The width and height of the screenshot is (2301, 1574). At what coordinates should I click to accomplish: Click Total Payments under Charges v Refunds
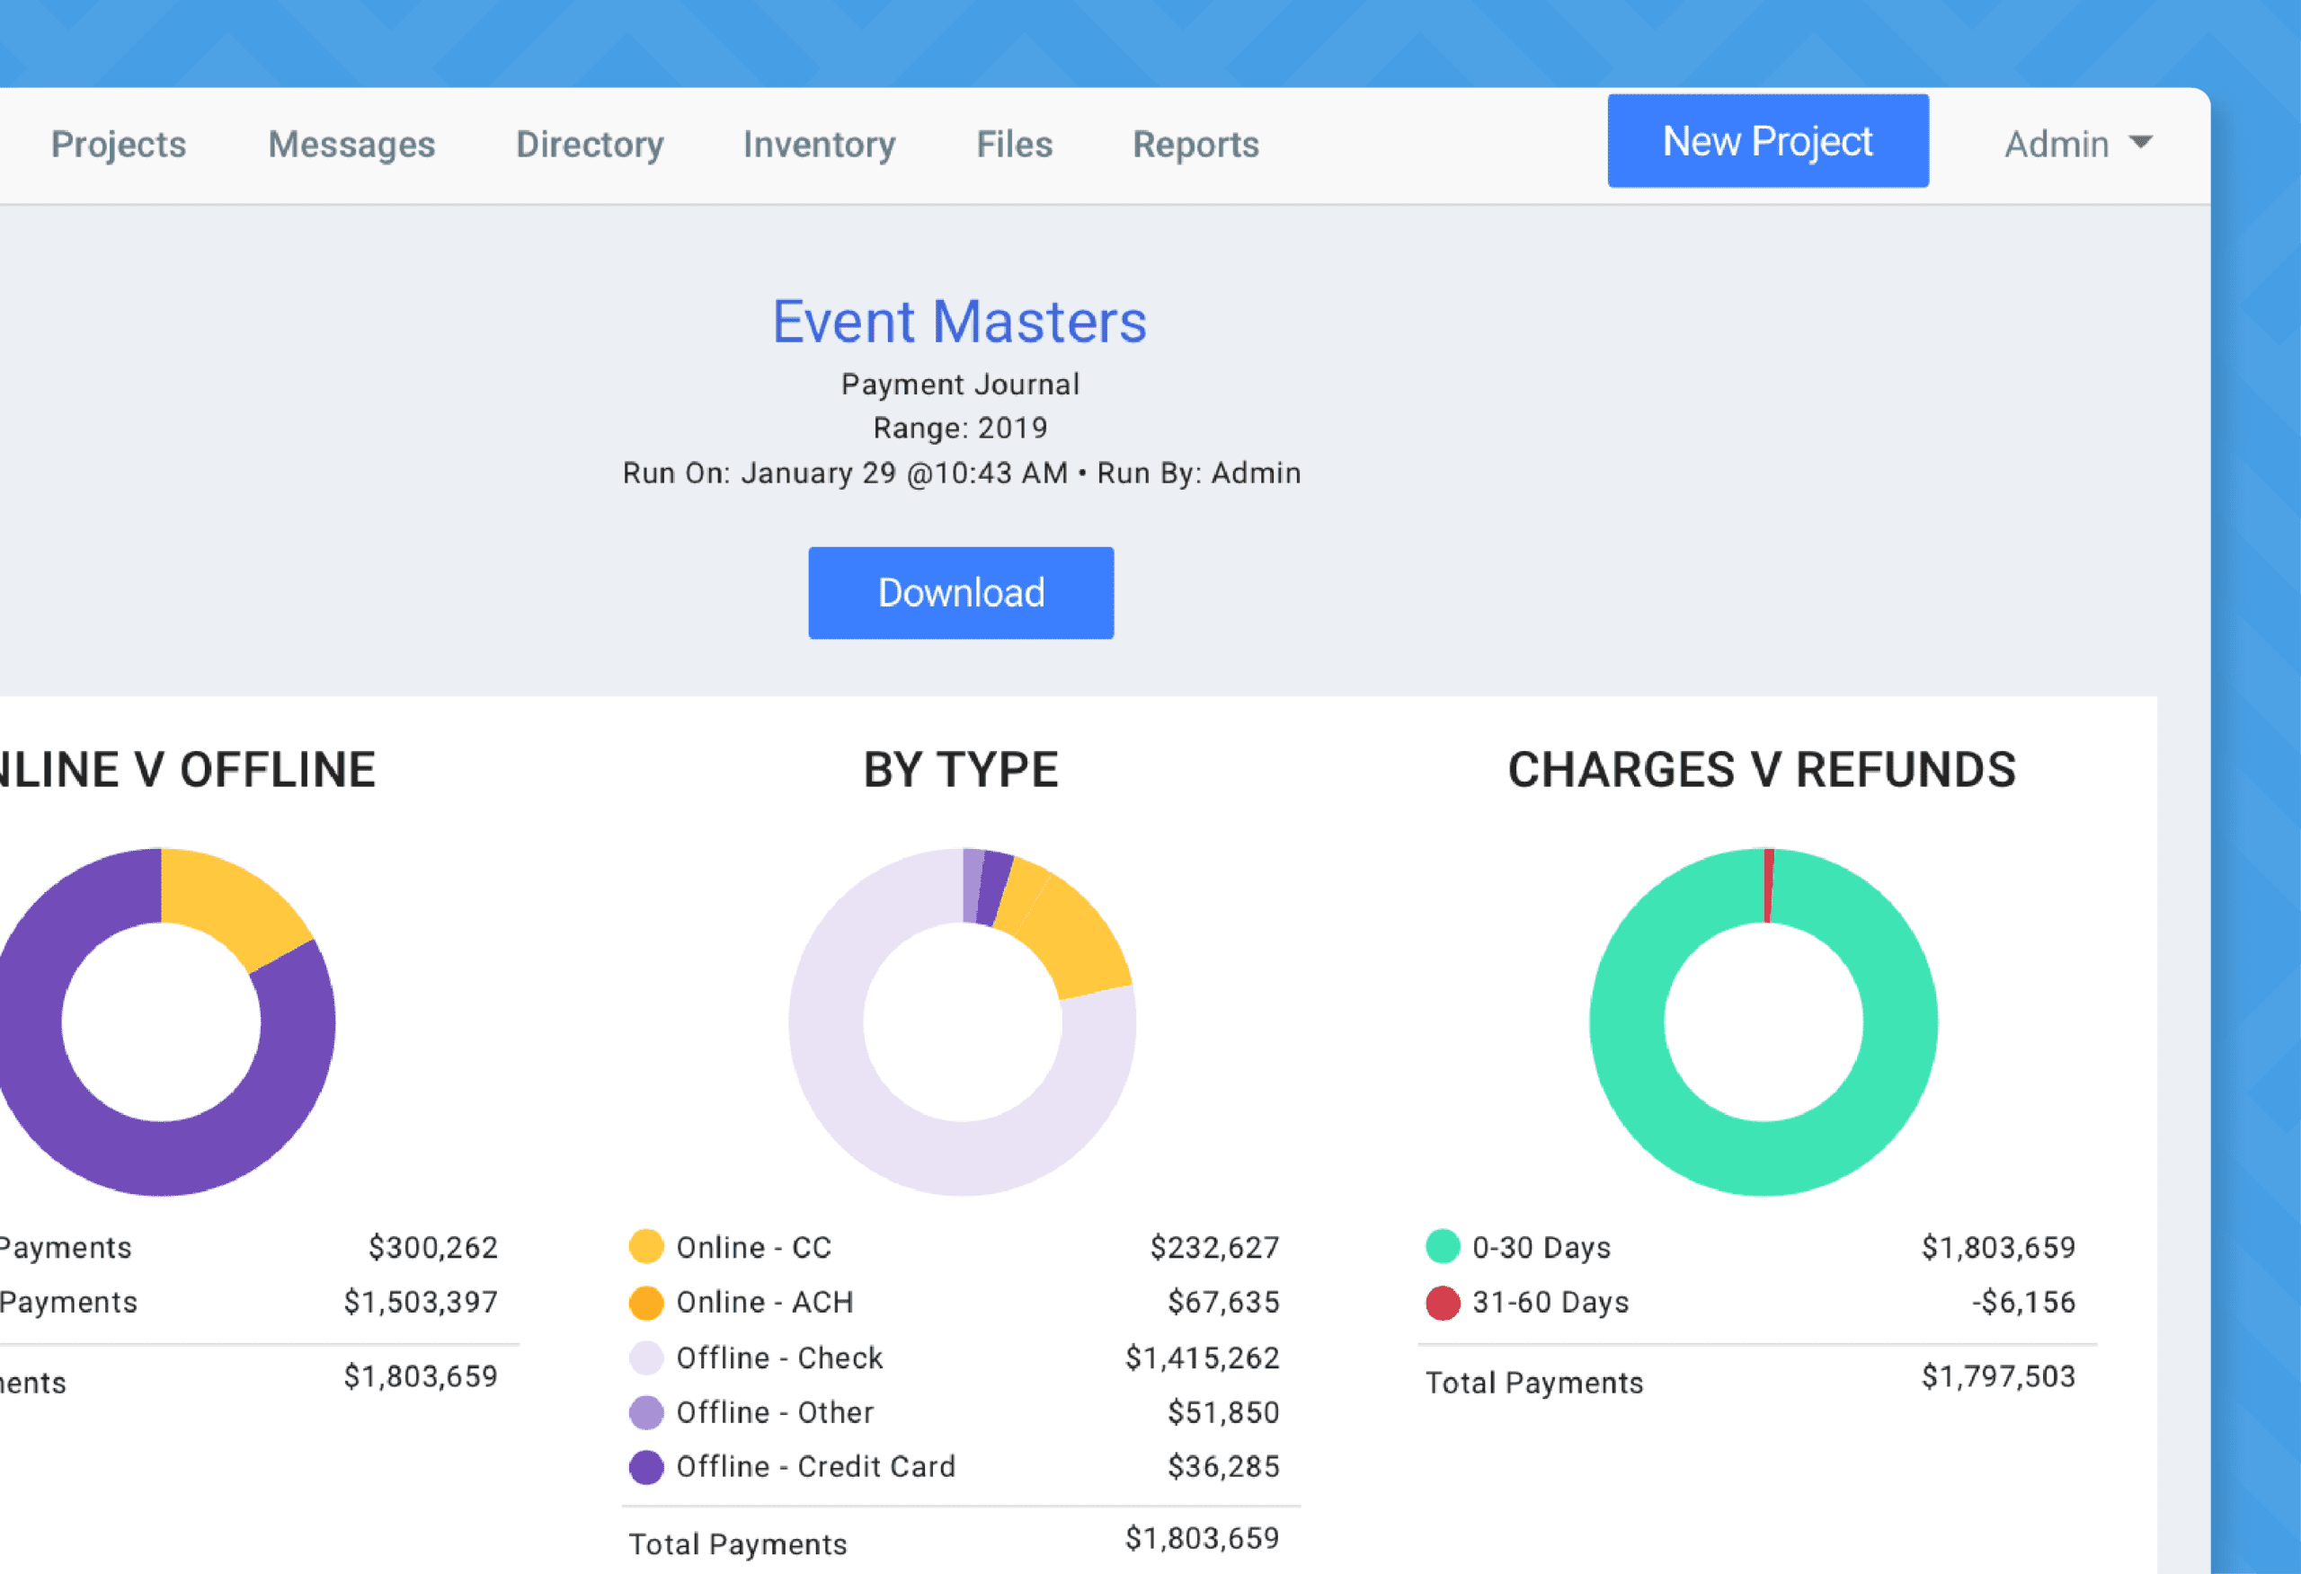1534,1383
